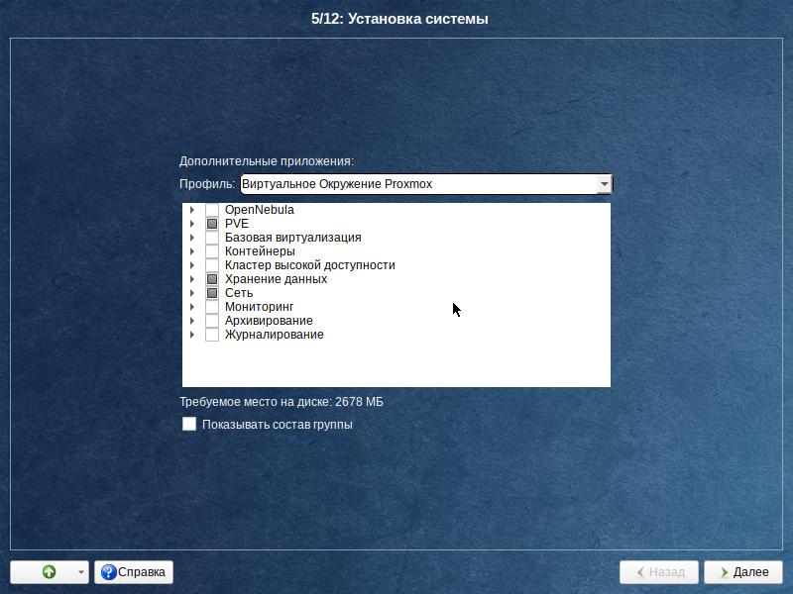Click the blue question mark help icon
Viewport: 793px width, 594px height.
click(x=108, y=572)
